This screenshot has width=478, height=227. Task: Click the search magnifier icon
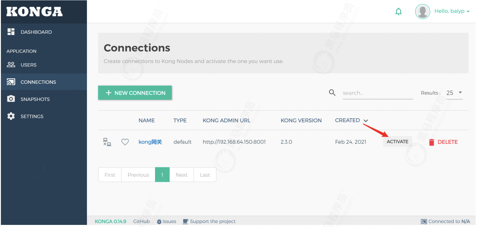click(332, 93)
